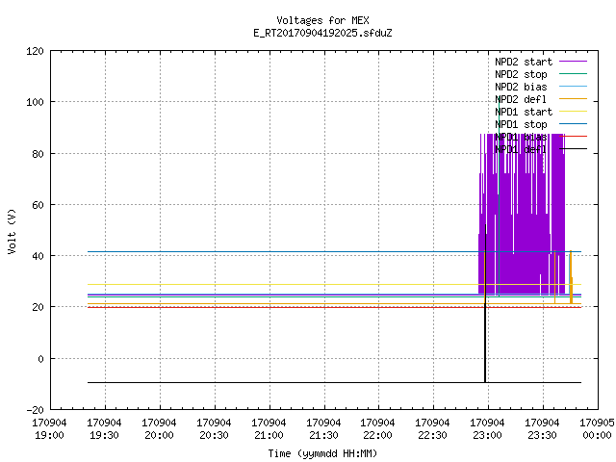This screenshot has width=616, height=462.
Task: Click the 'NPD1 bias' legend label
Action: coord(521,137)
